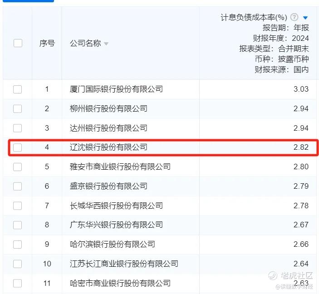Viewport: 319px width, 294px height.
Task: Select the checkbox of 长城华西银行 row
Action: click(x=18, y=206)
